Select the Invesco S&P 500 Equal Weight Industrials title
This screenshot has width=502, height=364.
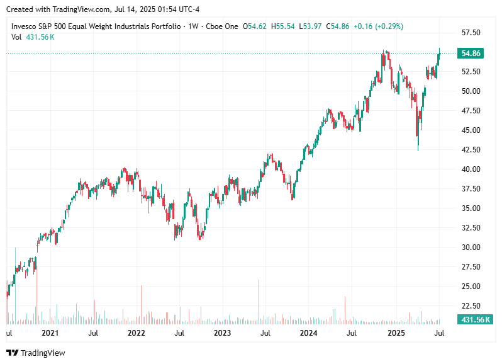pyautogui.click(x=96, y=26)
